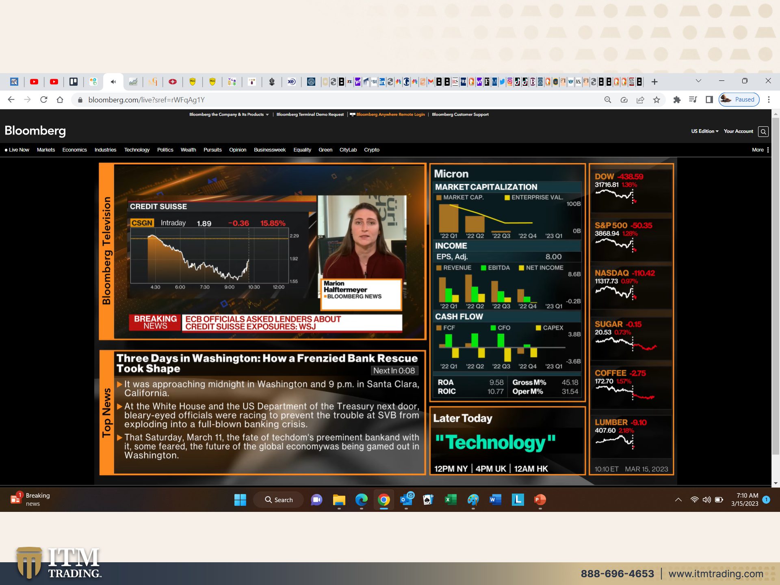Open Excel from the taskbar

[x=451, y=500]
